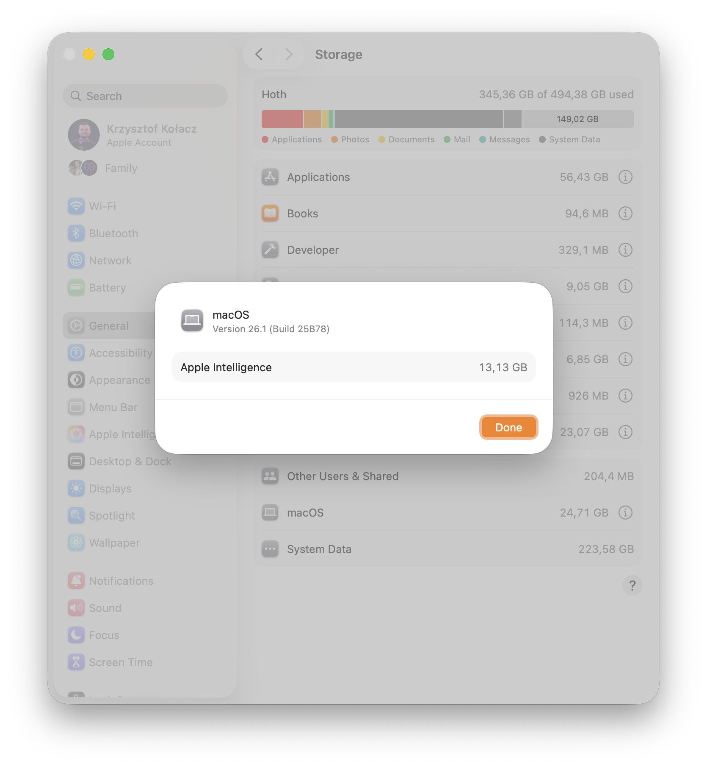Open info for the 23,07 GB row
The width and height of the screenshot is (707, 767).
[625, 432]
